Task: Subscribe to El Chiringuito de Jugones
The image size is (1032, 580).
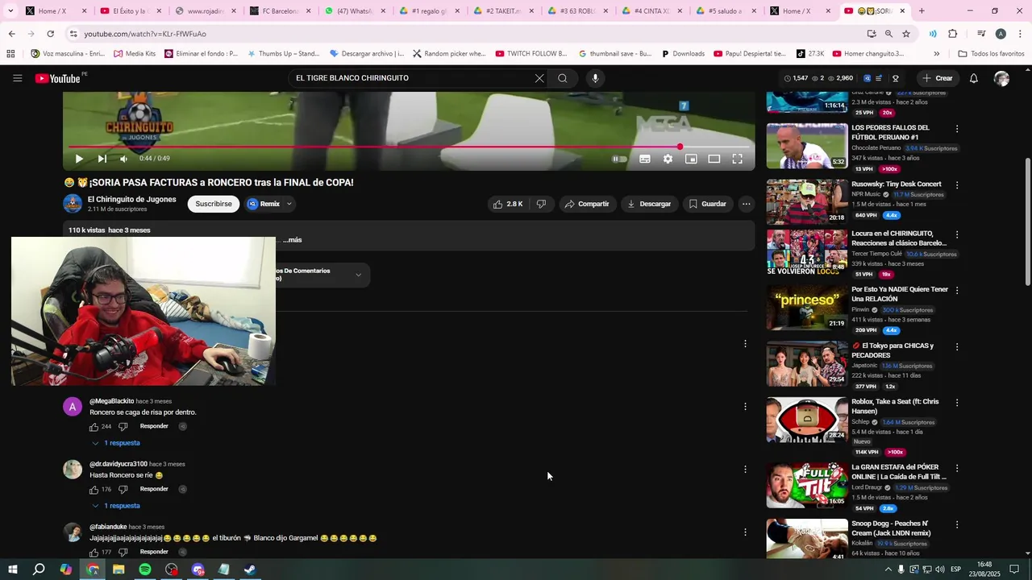Action: pyautogui.click(x=214, y=204)
